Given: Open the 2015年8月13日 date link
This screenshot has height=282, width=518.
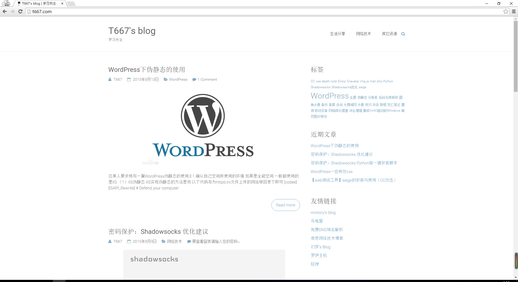Looking at the screenshot, I should coord(146,79).
